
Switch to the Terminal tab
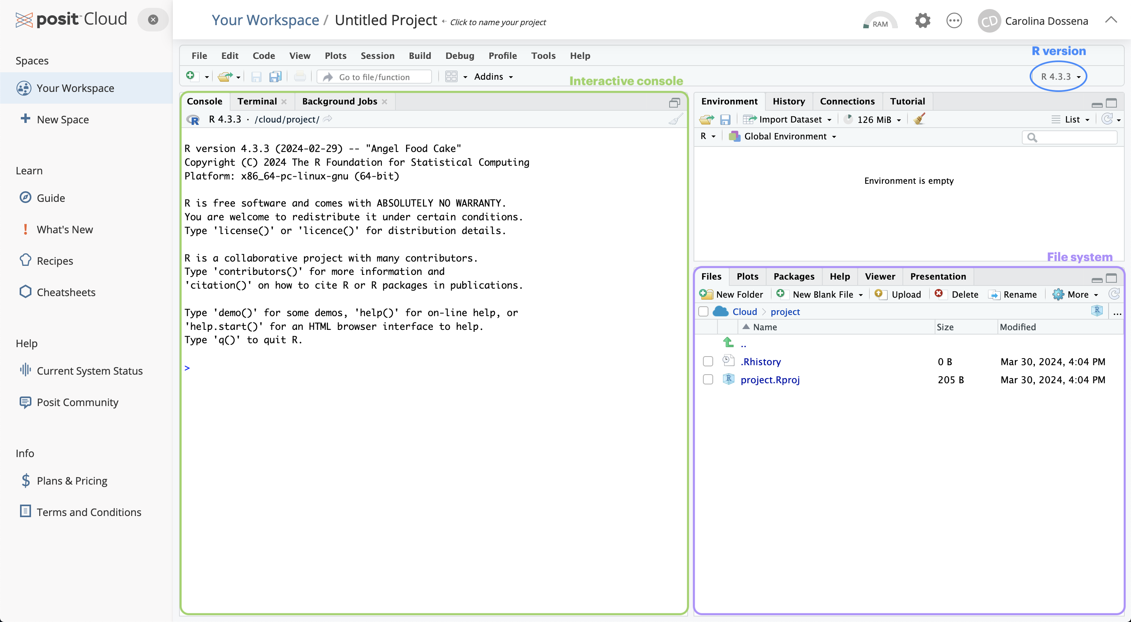click(257, 101)
